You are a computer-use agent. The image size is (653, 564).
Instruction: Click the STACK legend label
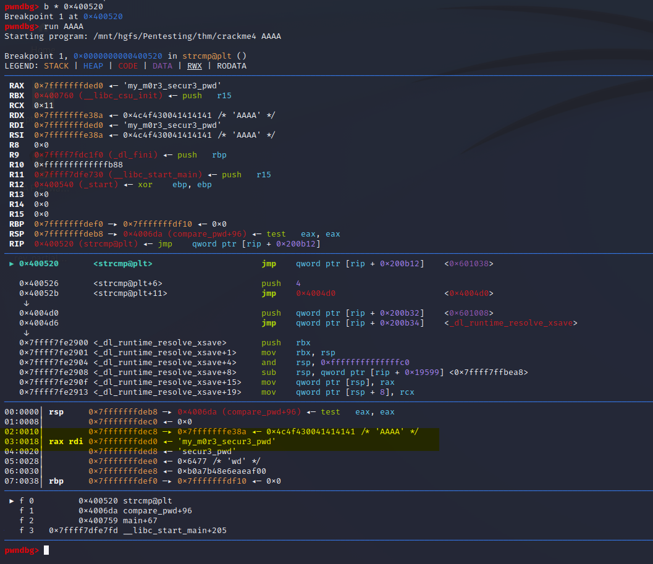[56, 65]
